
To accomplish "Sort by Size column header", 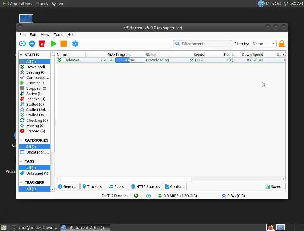I will [x=101, y=55].
